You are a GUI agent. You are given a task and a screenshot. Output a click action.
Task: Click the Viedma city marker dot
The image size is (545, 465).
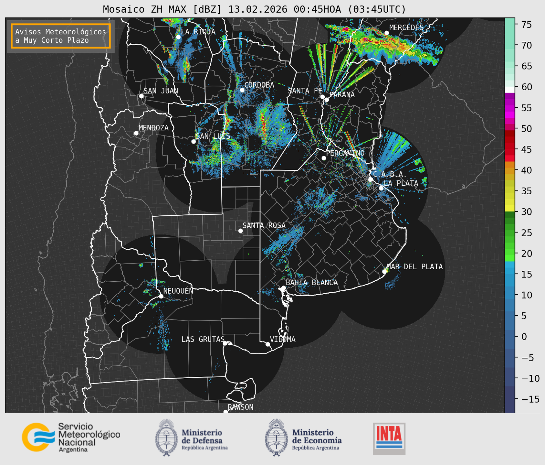[267, 344]
